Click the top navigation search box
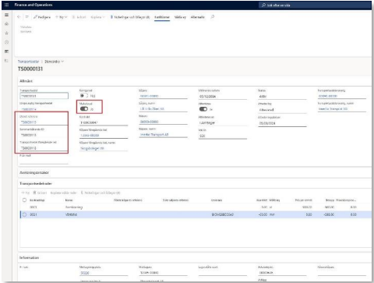 pos(315,5)
